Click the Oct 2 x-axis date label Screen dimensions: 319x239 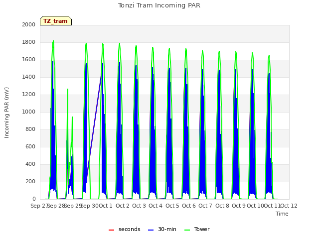coord(123,206)
